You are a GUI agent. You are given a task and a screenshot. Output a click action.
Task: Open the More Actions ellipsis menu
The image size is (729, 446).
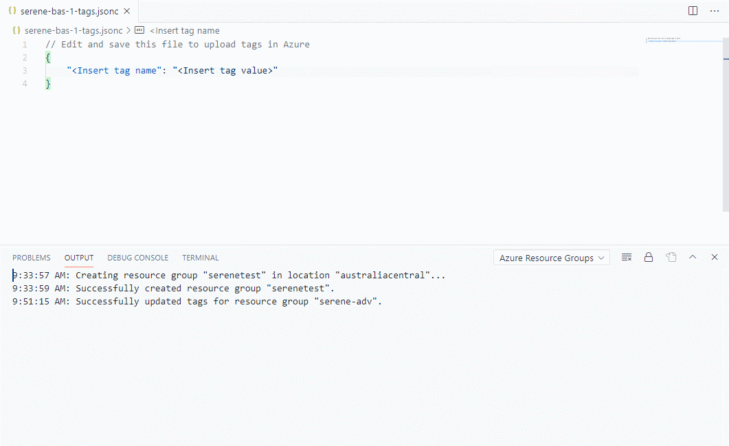[x=714, y=11]
